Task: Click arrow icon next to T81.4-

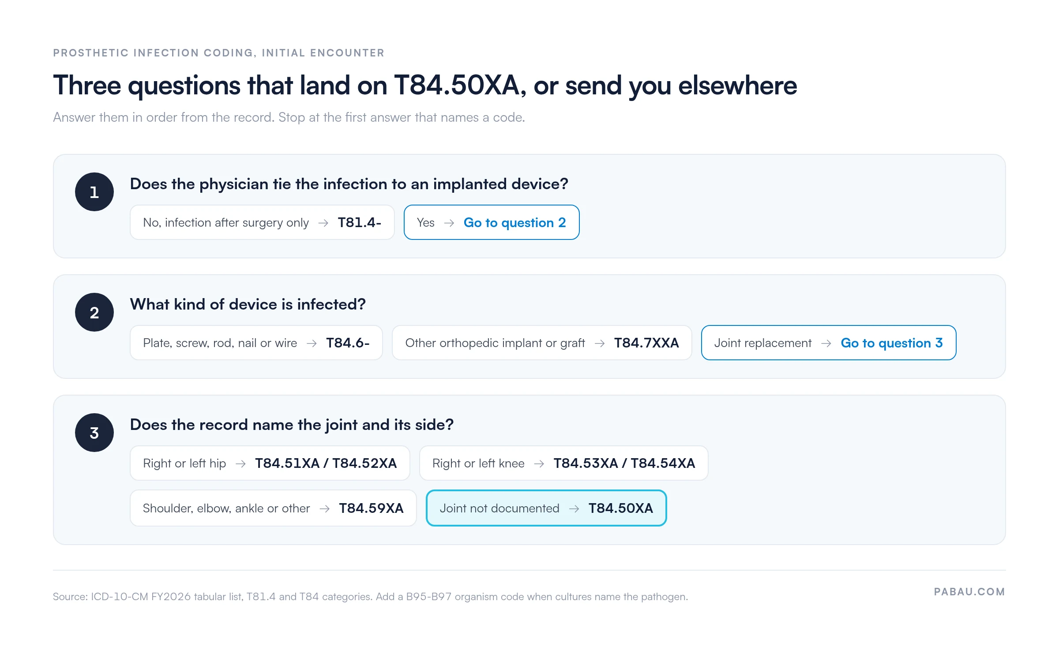Action: pos(323,223)
